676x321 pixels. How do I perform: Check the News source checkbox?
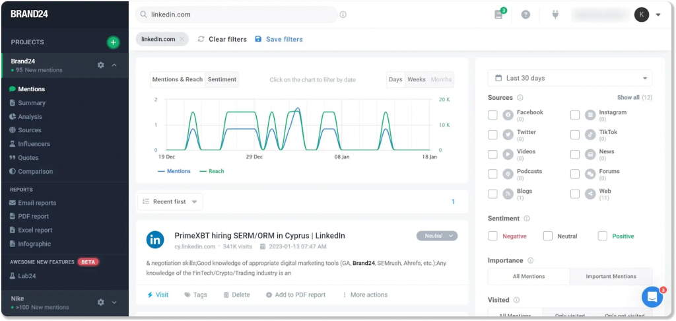(x=575, y=155)
